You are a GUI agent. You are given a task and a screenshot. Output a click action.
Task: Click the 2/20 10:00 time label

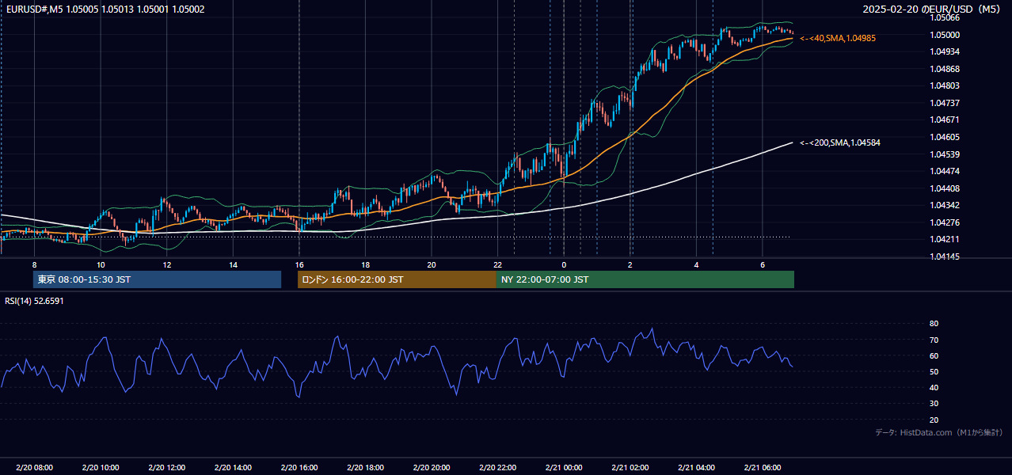click(101, 467)
